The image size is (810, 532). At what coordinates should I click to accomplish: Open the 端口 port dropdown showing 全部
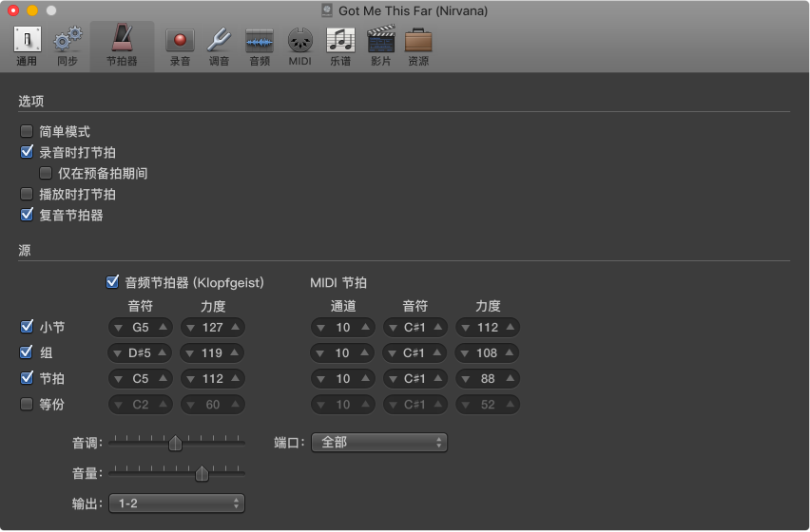click(x=379, y=443)
